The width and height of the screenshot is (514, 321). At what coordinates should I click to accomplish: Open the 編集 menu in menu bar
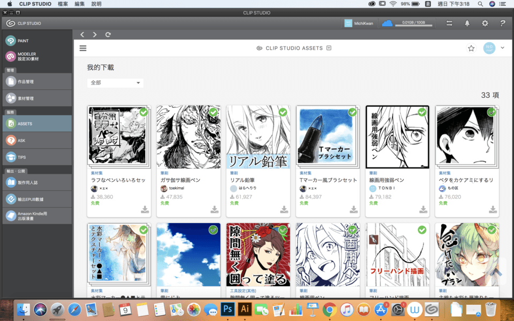[80, 4]
